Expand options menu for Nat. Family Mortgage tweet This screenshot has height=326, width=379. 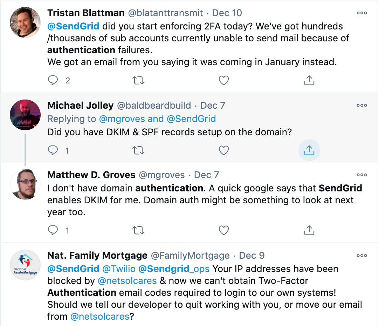click(x=361, y=256)
